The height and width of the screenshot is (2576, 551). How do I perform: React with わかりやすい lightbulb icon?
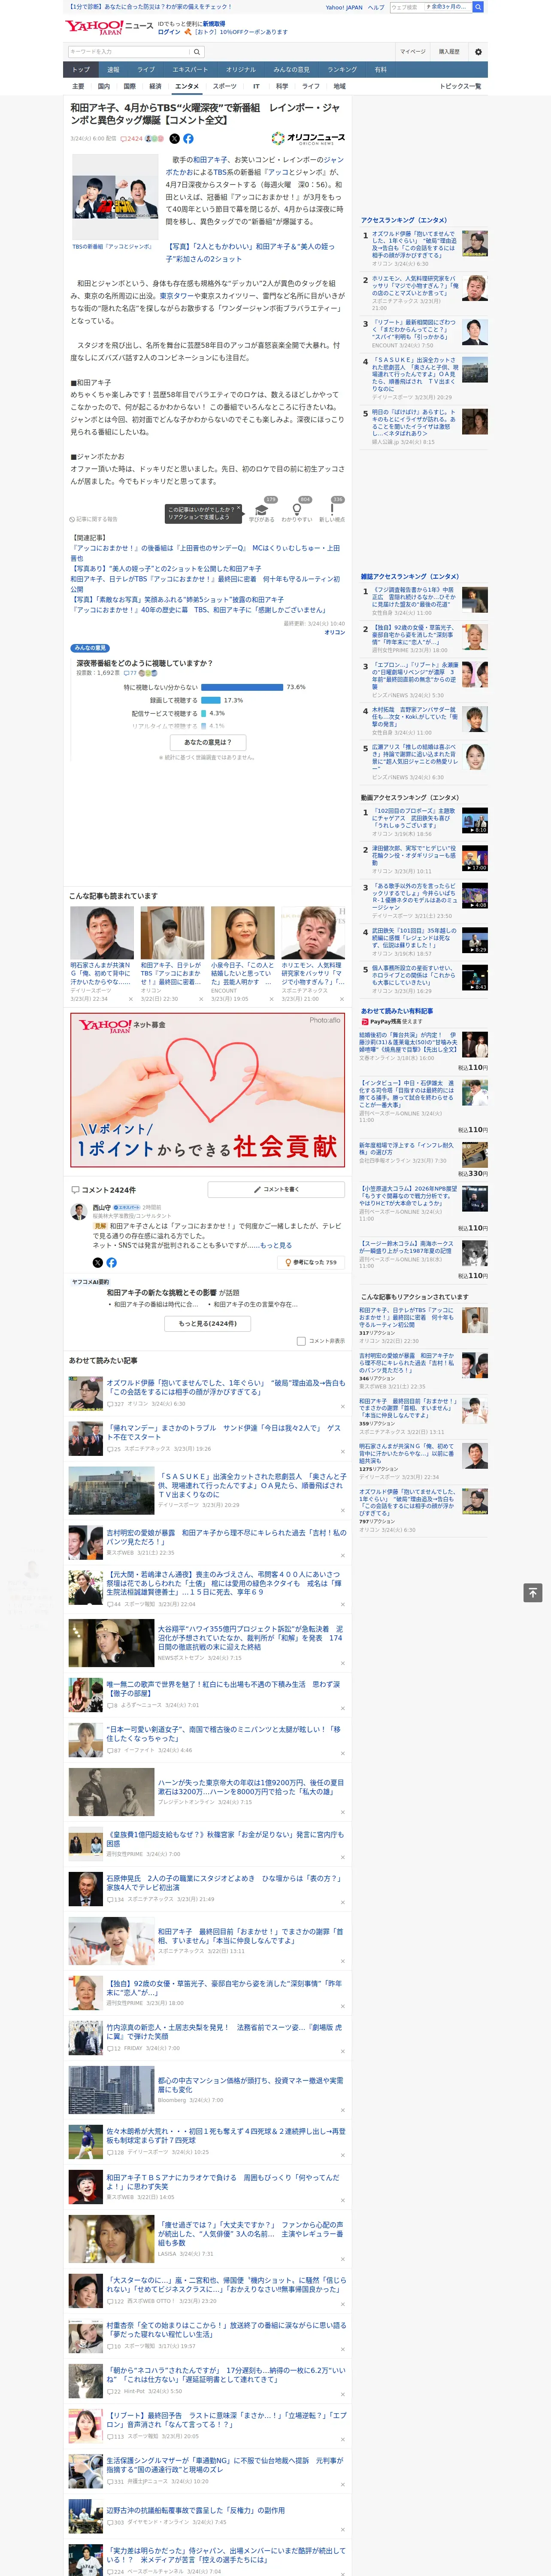point(297,511)
